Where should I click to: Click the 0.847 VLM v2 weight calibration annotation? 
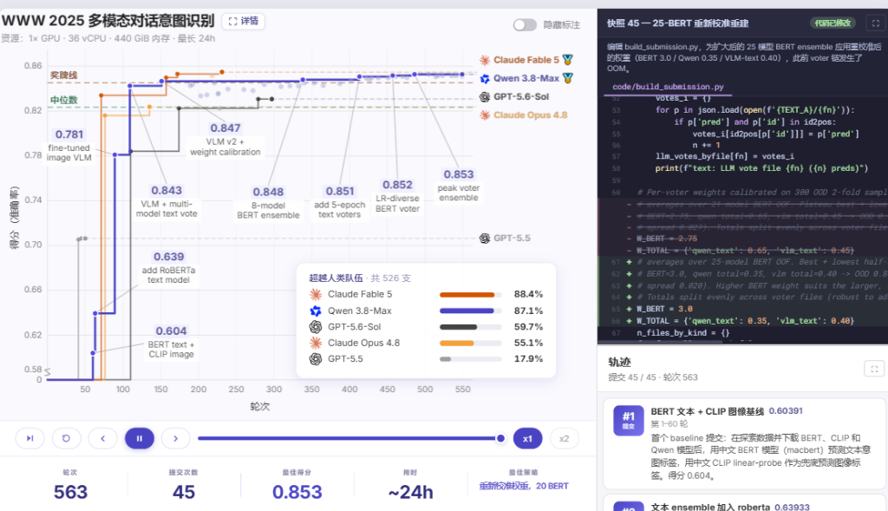point(225,140)
